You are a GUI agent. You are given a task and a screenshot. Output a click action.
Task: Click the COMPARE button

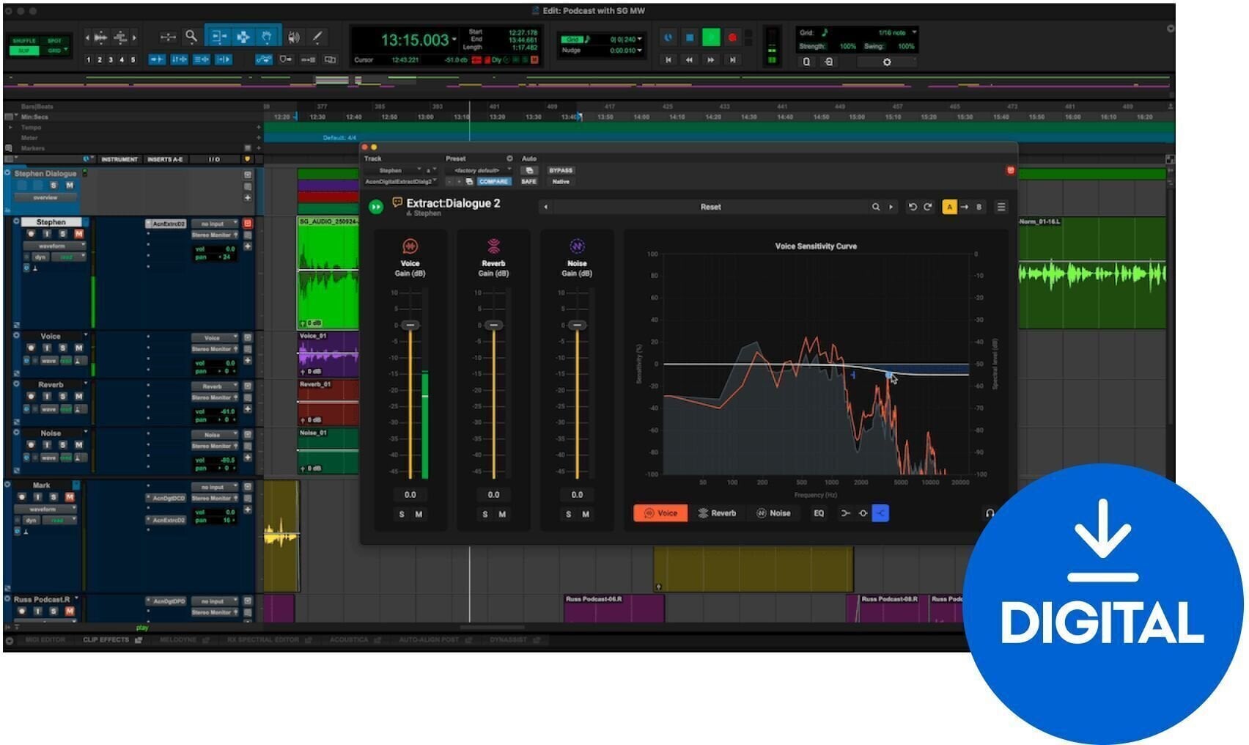(x=493, y=181)
